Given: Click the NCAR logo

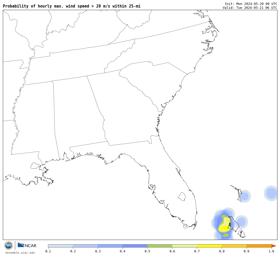Looking at the screenshot, I should click(x=27, y=245).
